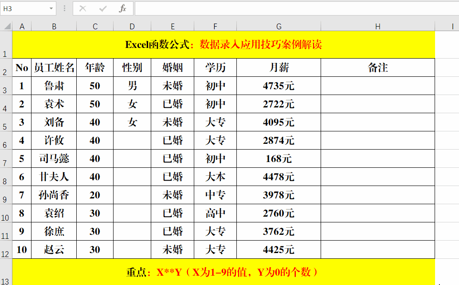This screenshot has width=459, height=285.
Task: Click the salary cell 4478元
Action: point(279,177)
